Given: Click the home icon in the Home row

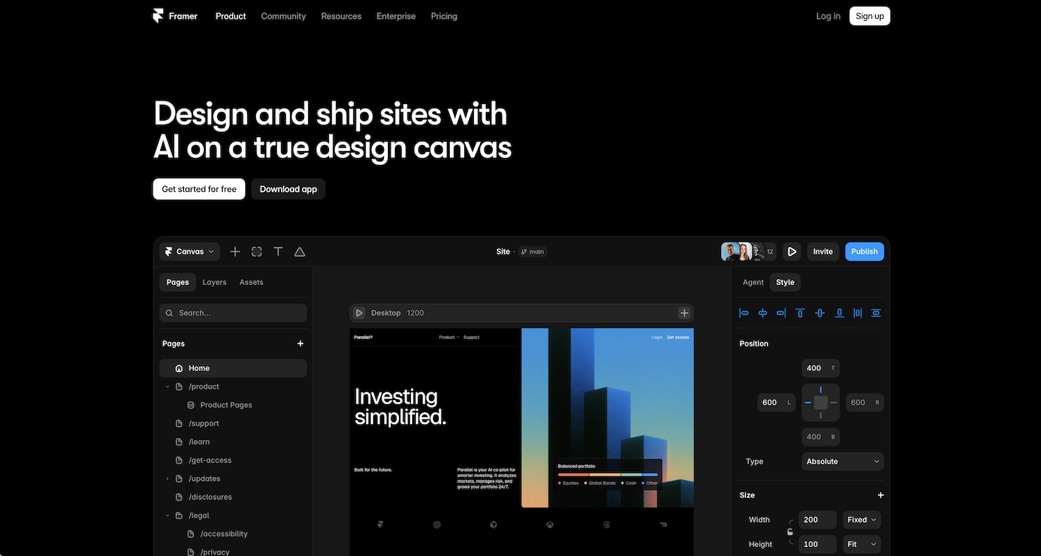Looking at the screenshot, I should tap(179, 368).
